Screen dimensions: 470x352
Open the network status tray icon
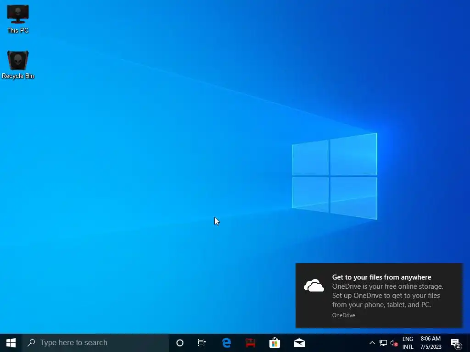click(383, 343)
